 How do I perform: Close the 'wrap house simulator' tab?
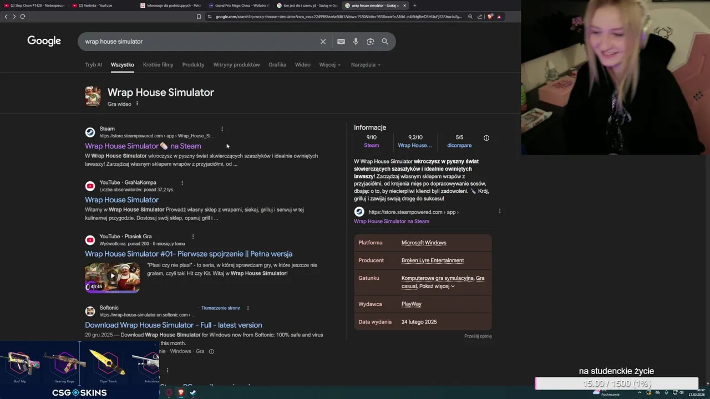tap(404, 6)
